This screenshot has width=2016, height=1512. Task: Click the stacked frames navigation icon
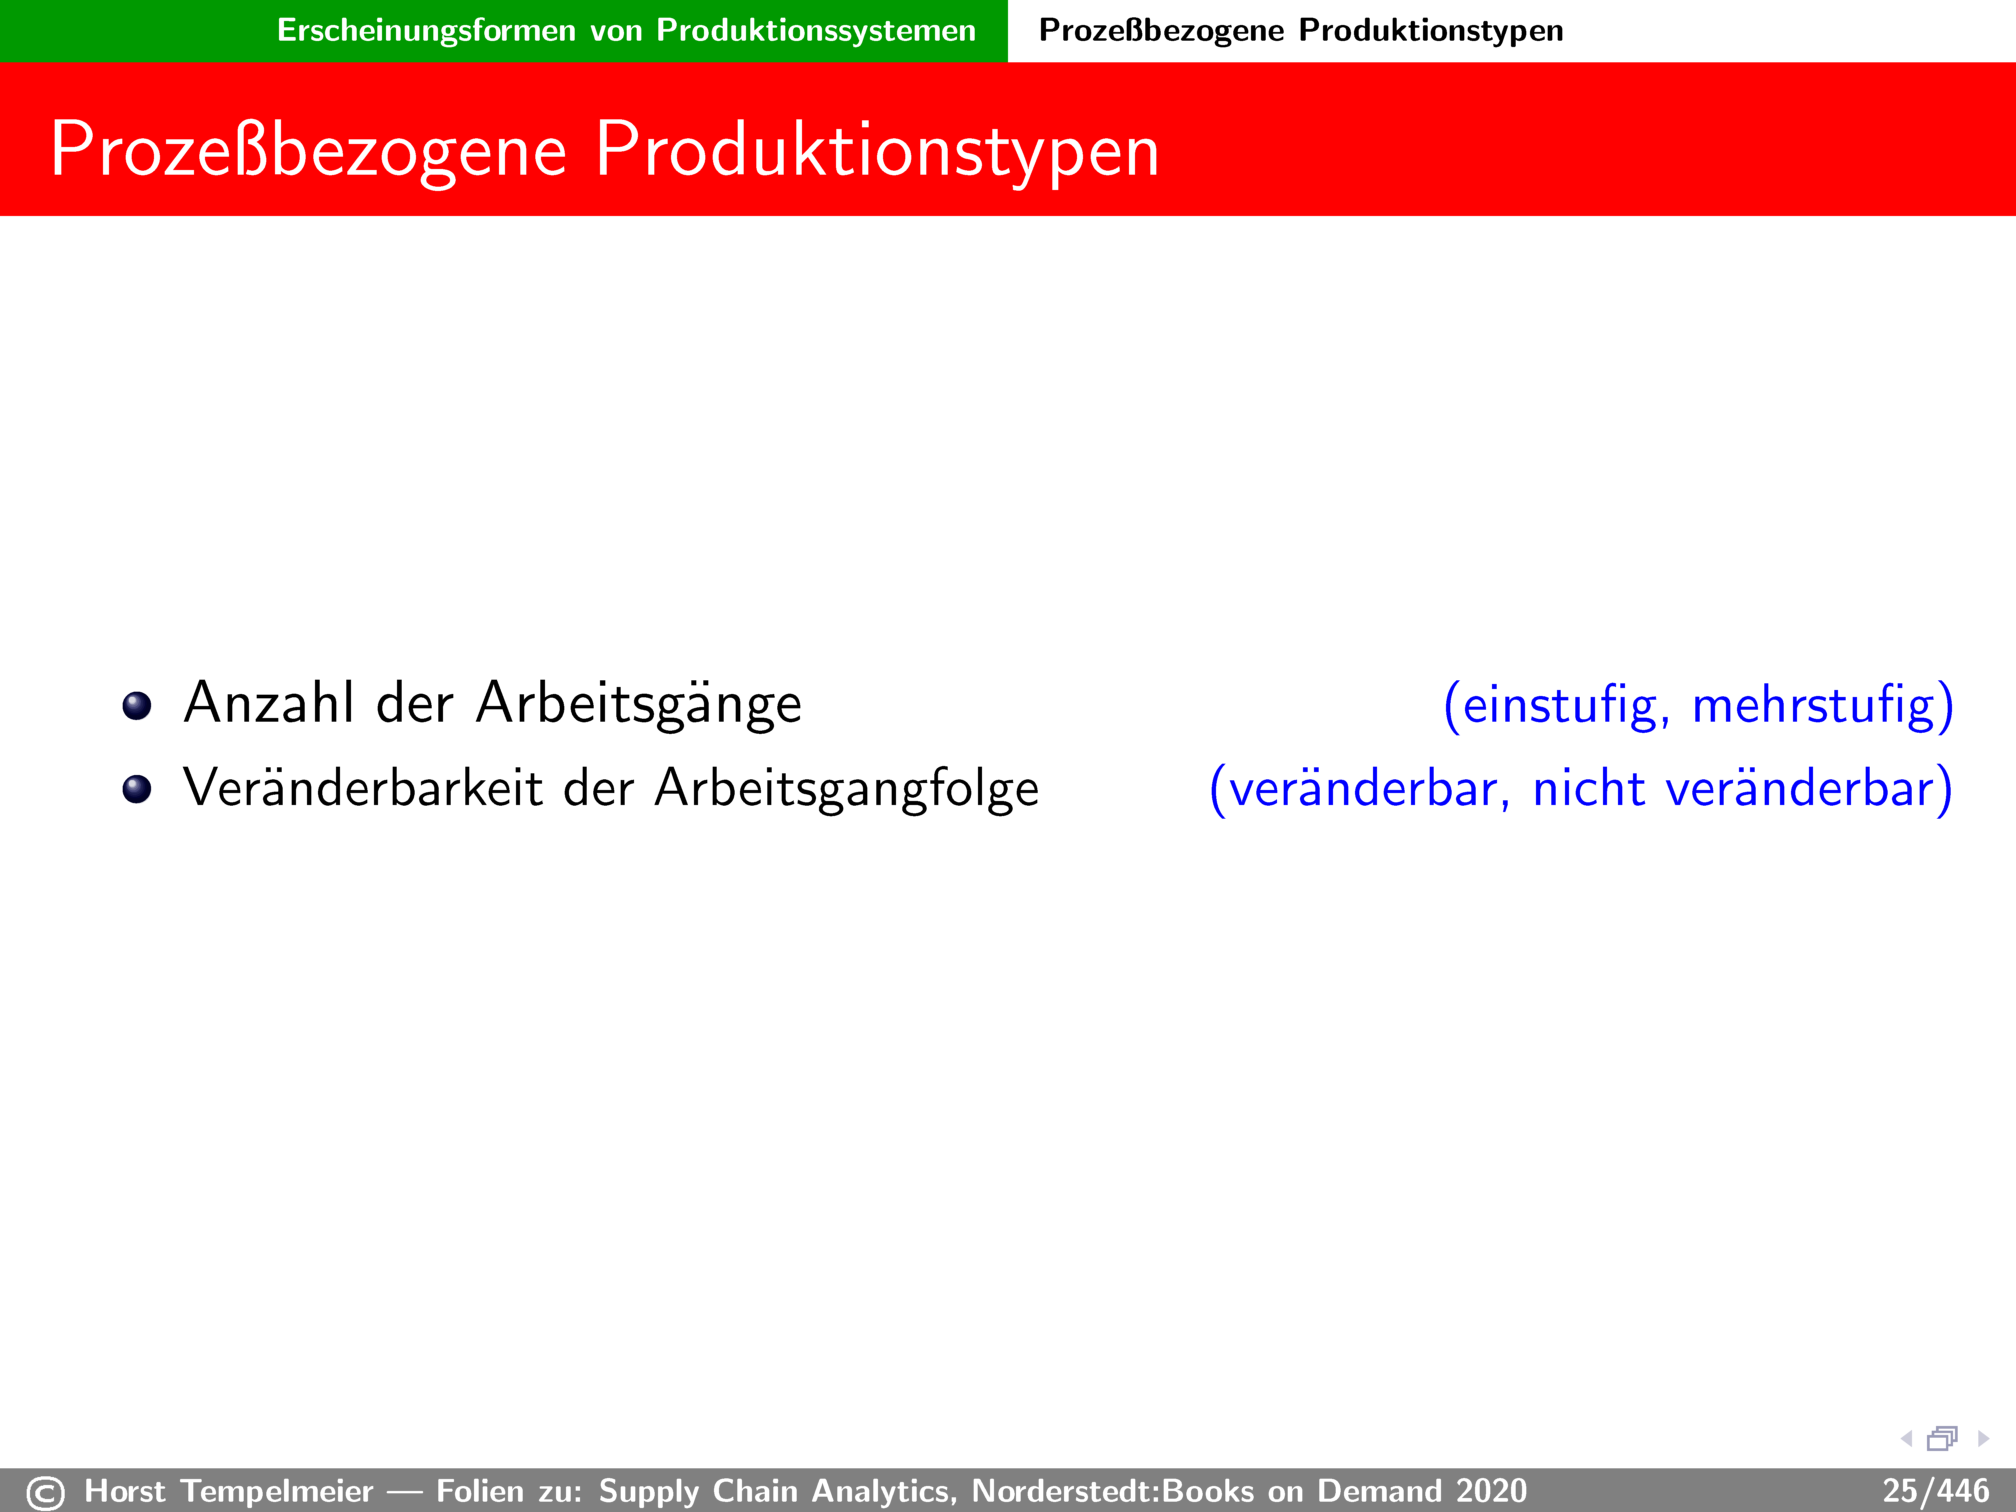point(1942,1438)
